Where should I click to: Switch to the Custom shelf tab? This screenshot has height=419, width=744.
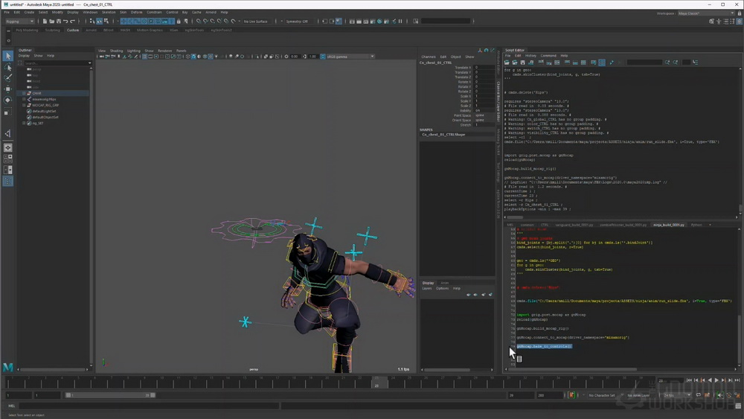[73, 30]
